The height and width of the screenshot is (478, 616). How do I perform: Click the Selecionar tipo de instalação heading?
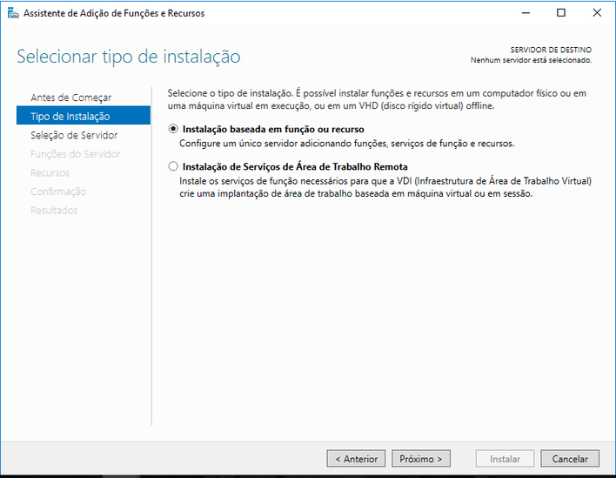pyautogui.click(x=129, y=57)
